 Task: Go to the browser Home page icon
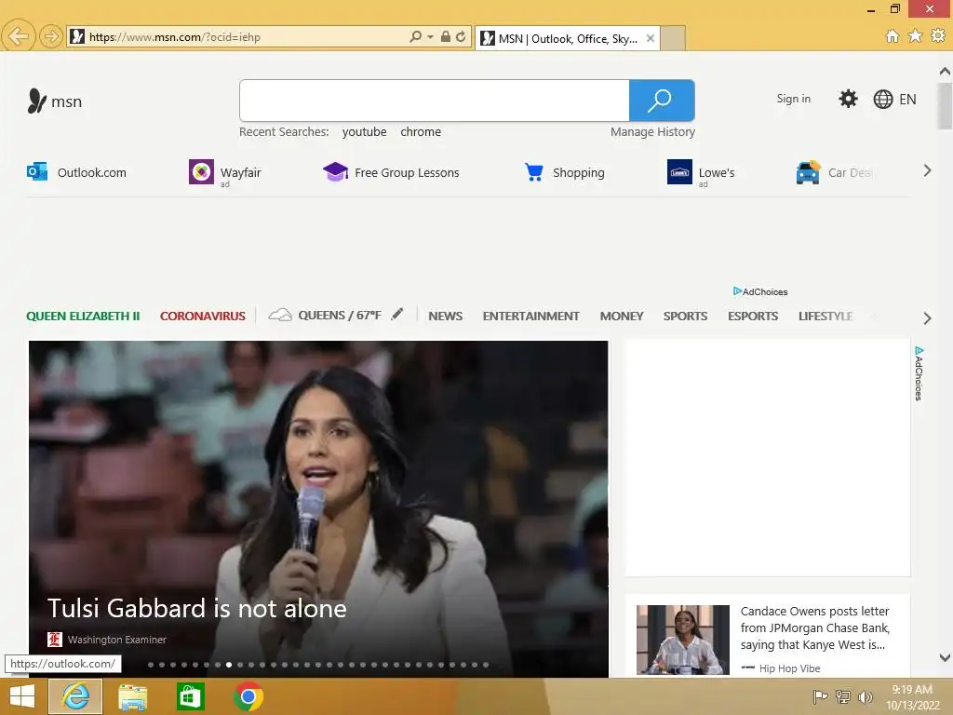pos(892,36)
